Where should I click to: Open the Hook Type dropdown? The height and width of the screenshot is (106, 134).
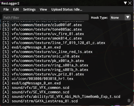tap(120, 17)
